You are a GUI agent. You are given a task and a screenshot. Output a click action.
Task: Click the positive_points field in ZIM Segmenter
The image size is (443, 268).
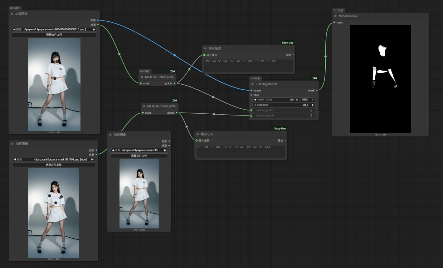pos(284,110)
